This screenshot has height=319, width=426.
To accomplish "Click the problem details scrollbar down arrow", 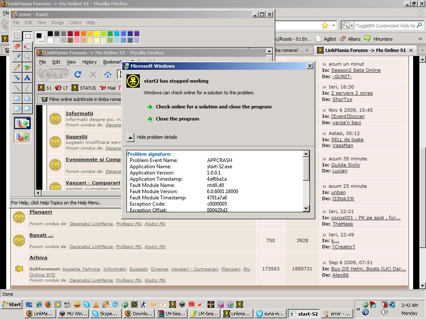I will [x=306, y=209].
